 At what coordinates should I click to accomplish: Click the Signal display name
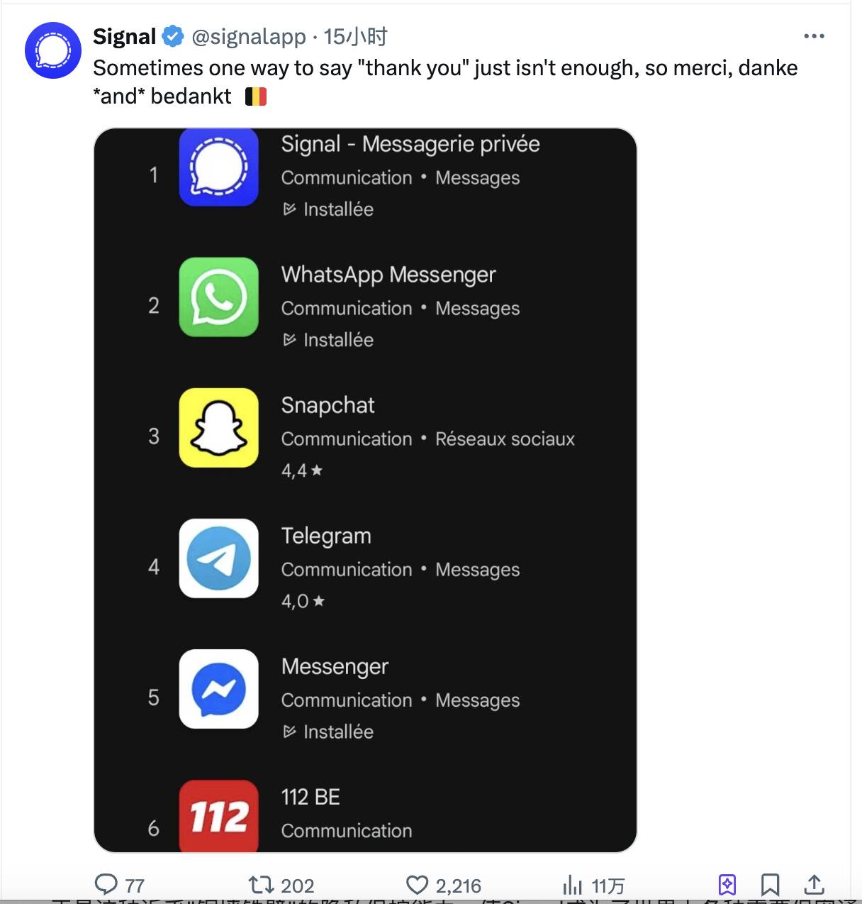[125, 37]
